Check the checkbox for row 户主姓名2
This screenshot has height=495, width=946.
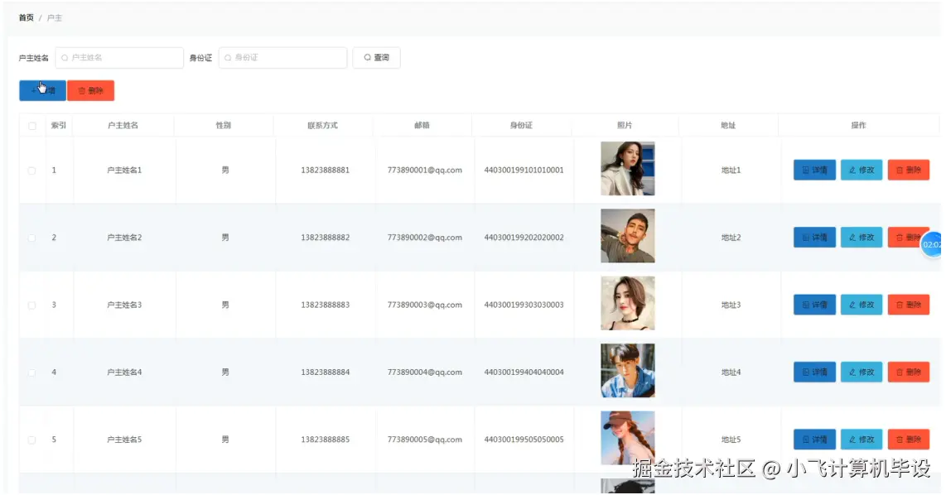pyautogui.click(x=32, y=238)
